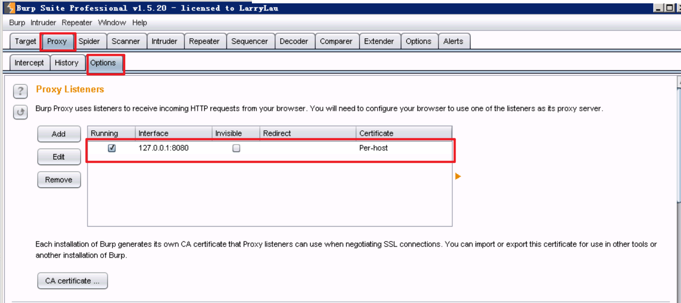Switch to the Target tab
The image size is (681, 303).
coord(25,42)
